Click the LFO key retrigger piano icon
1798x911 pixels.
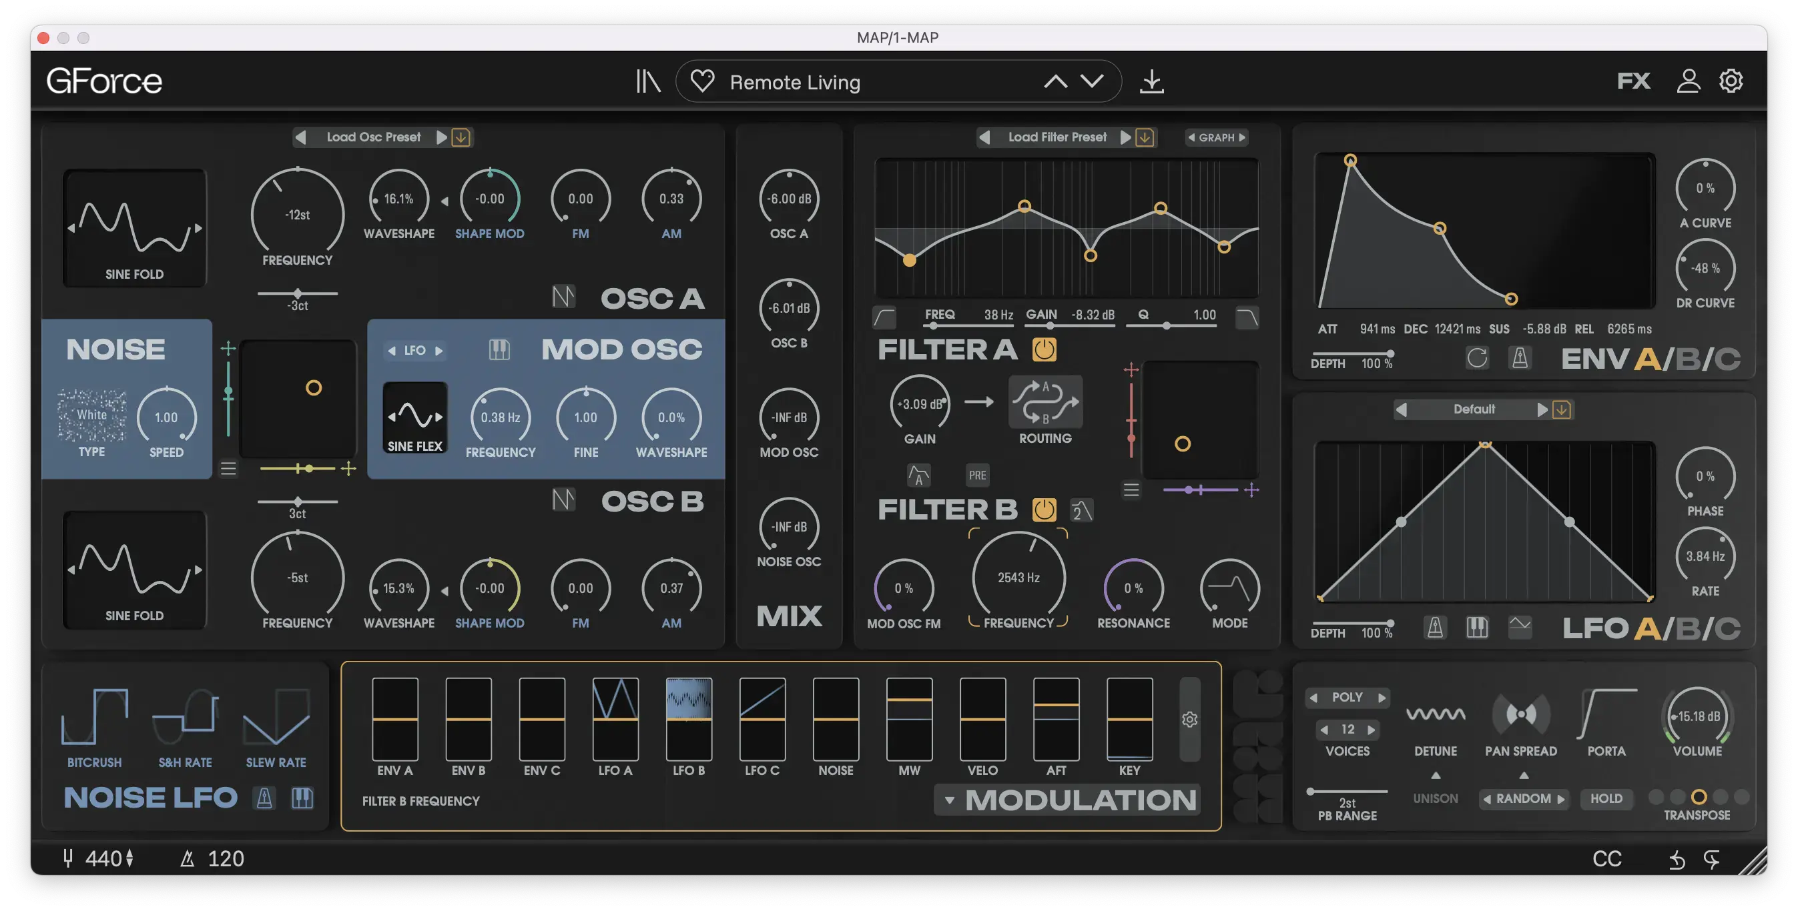pos(1477,628)
